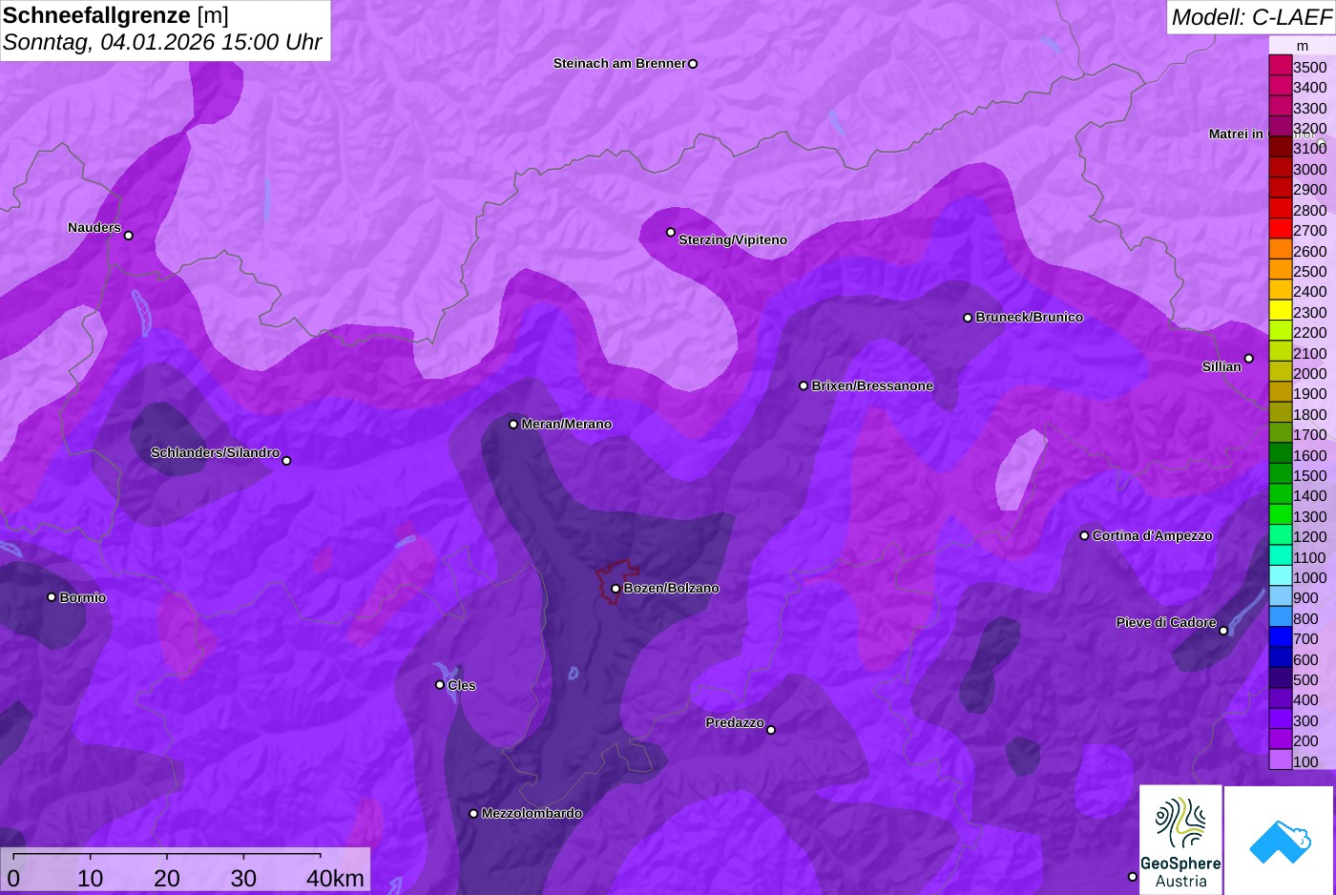The height and width of the screenshot is (895, 1336).
Task: Choose the Brixen/Bressanone map marker
Action: [x=804, y=386]
